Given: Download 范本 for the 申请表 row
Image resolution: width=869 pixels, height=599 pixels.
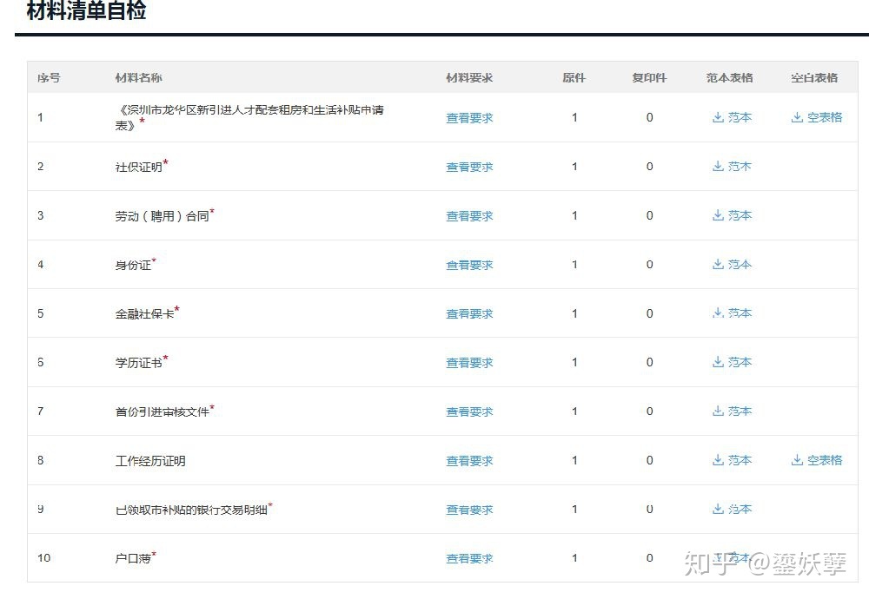Looking at the screenshot, I should pos(732,117).
